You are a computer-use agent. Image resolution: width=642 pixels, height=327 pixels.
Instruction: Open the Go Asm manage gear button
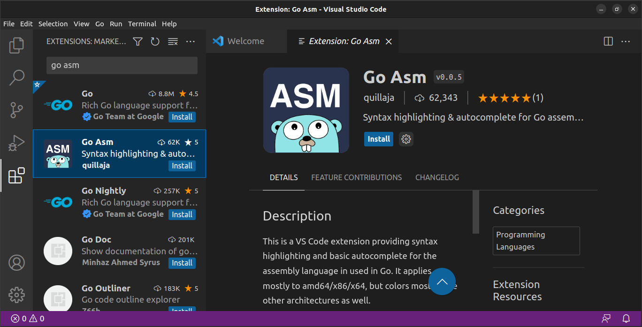406,139
